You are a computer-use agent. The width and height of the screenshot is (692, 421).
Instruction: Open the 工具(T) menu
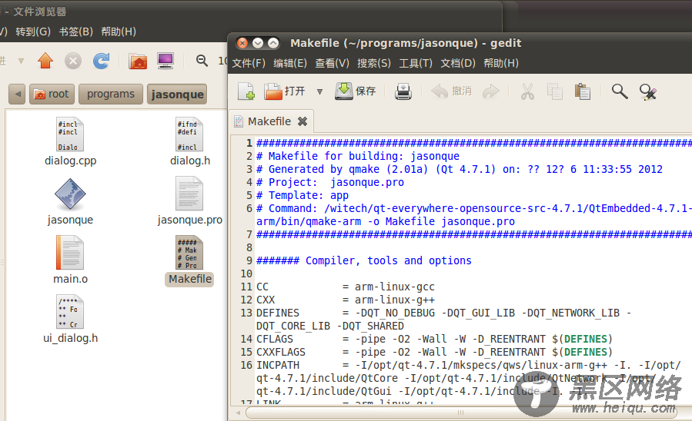click(x=416, y=64)
